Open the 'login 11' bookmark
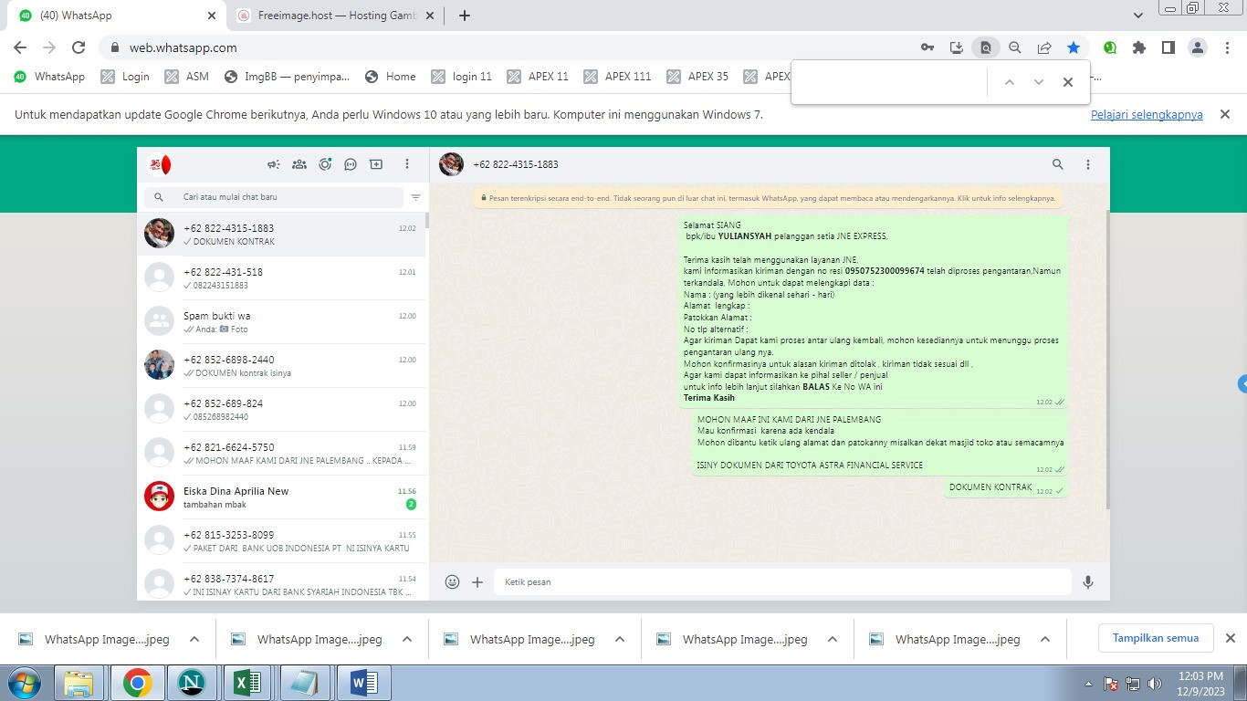Screen dimensions: 1247x701 tap(461, 77)
